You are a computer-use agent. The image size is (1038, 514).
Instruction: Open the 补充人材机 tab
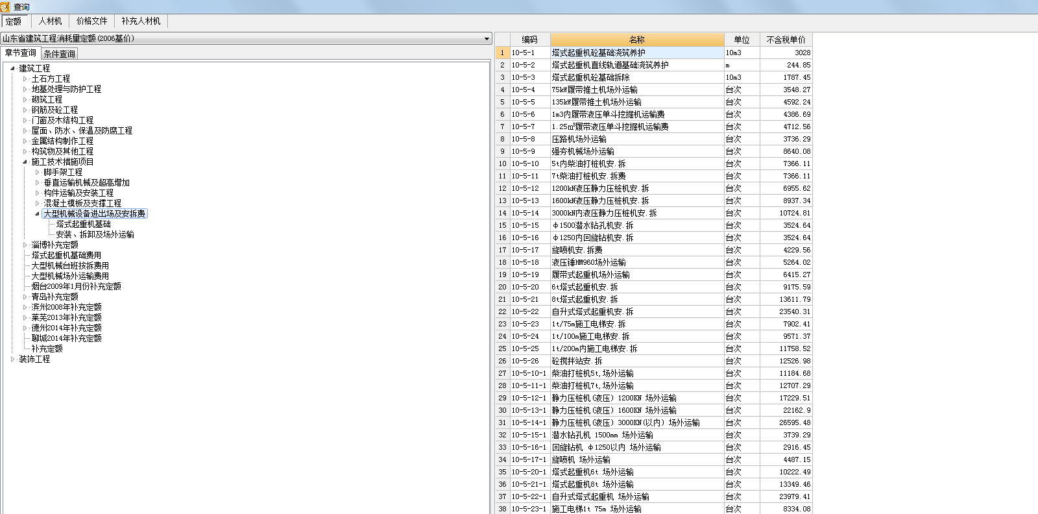click(141, 21)
